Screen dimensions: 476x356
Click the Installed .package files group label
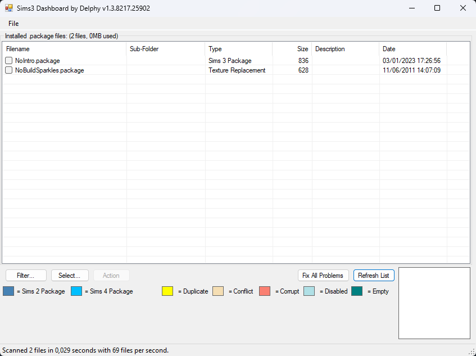(x=61, y=36)
